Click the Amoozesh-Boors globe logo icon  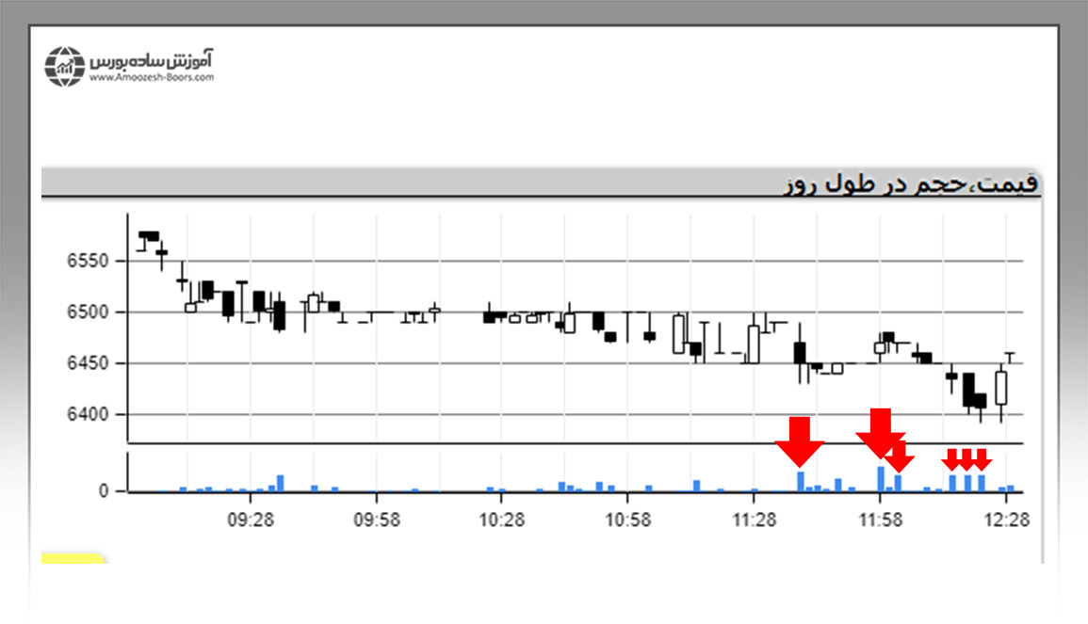65,66
